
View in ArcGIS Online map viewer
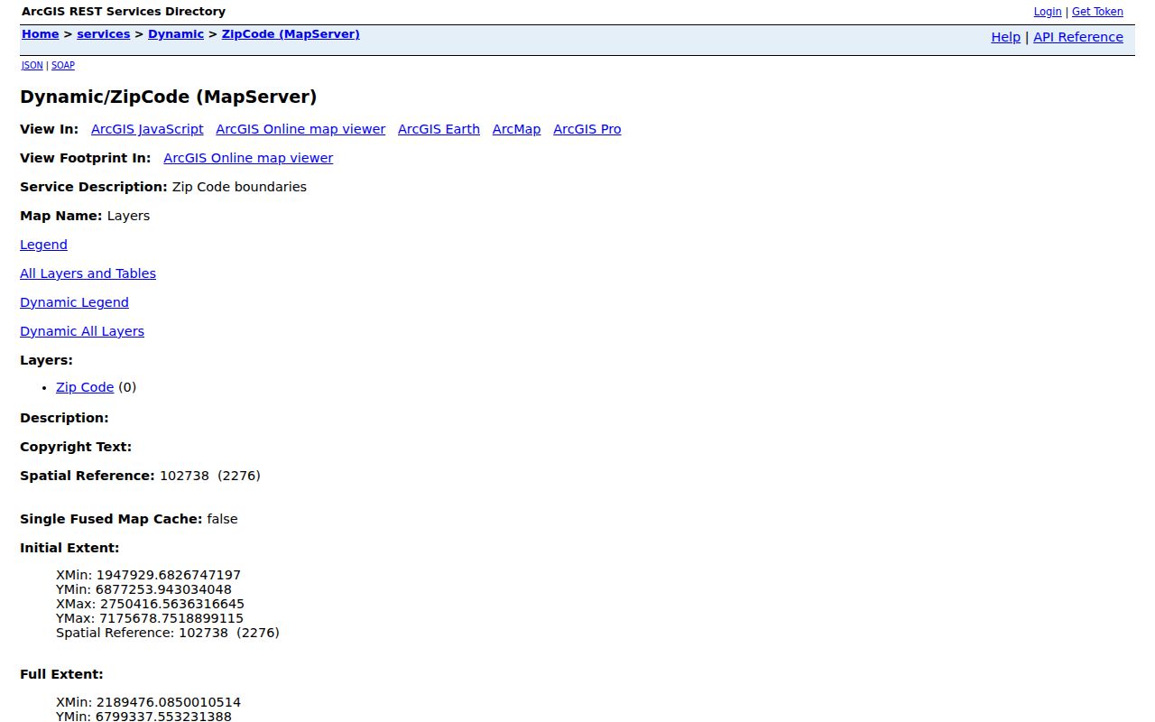click(300, 129)
